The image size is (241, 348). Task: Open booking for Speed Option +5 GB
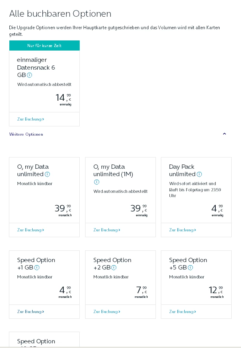tap(182, 311)
